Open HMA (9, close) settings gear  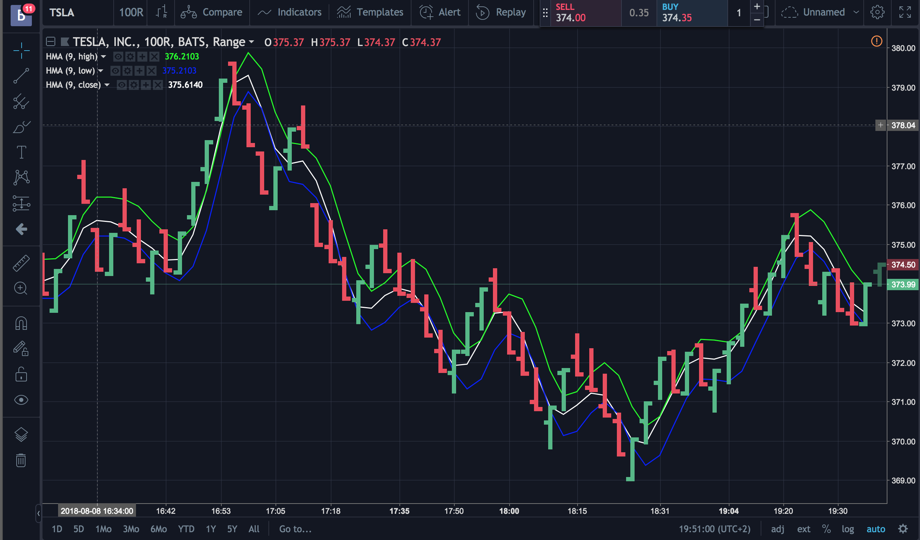coord(134,85)
